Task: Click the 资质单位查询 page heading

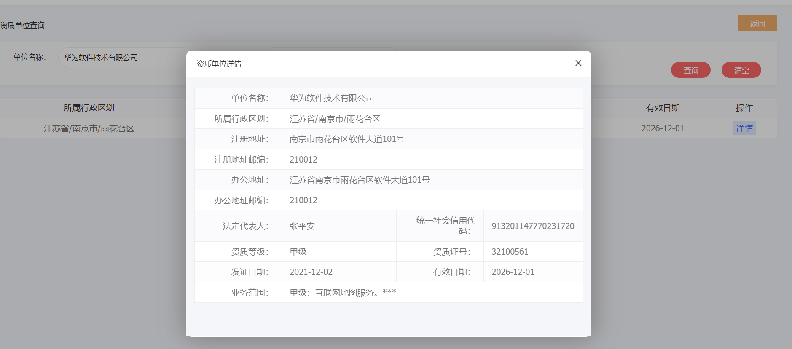Action: tap(22, 25)
